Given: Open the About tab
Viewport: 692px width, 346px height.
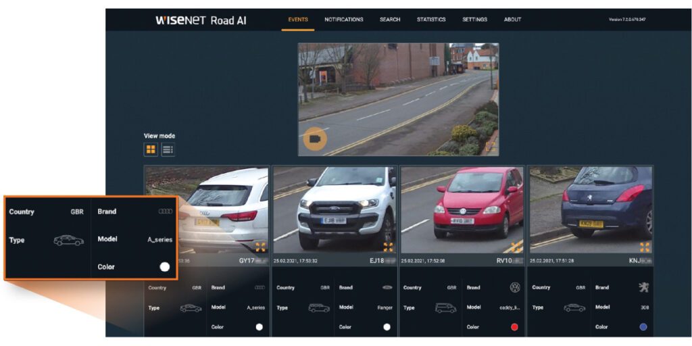Looking at the screenshot, I should 512,20.
